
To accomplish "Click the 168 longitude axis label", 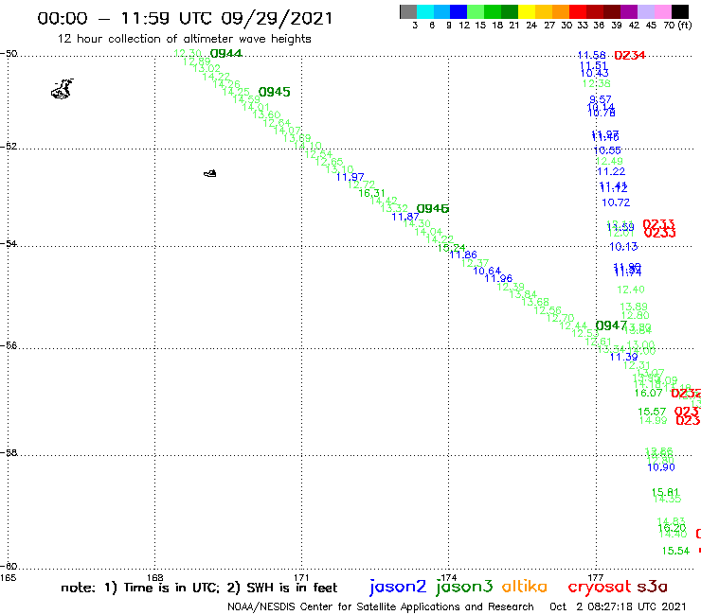I will (155, 577).
